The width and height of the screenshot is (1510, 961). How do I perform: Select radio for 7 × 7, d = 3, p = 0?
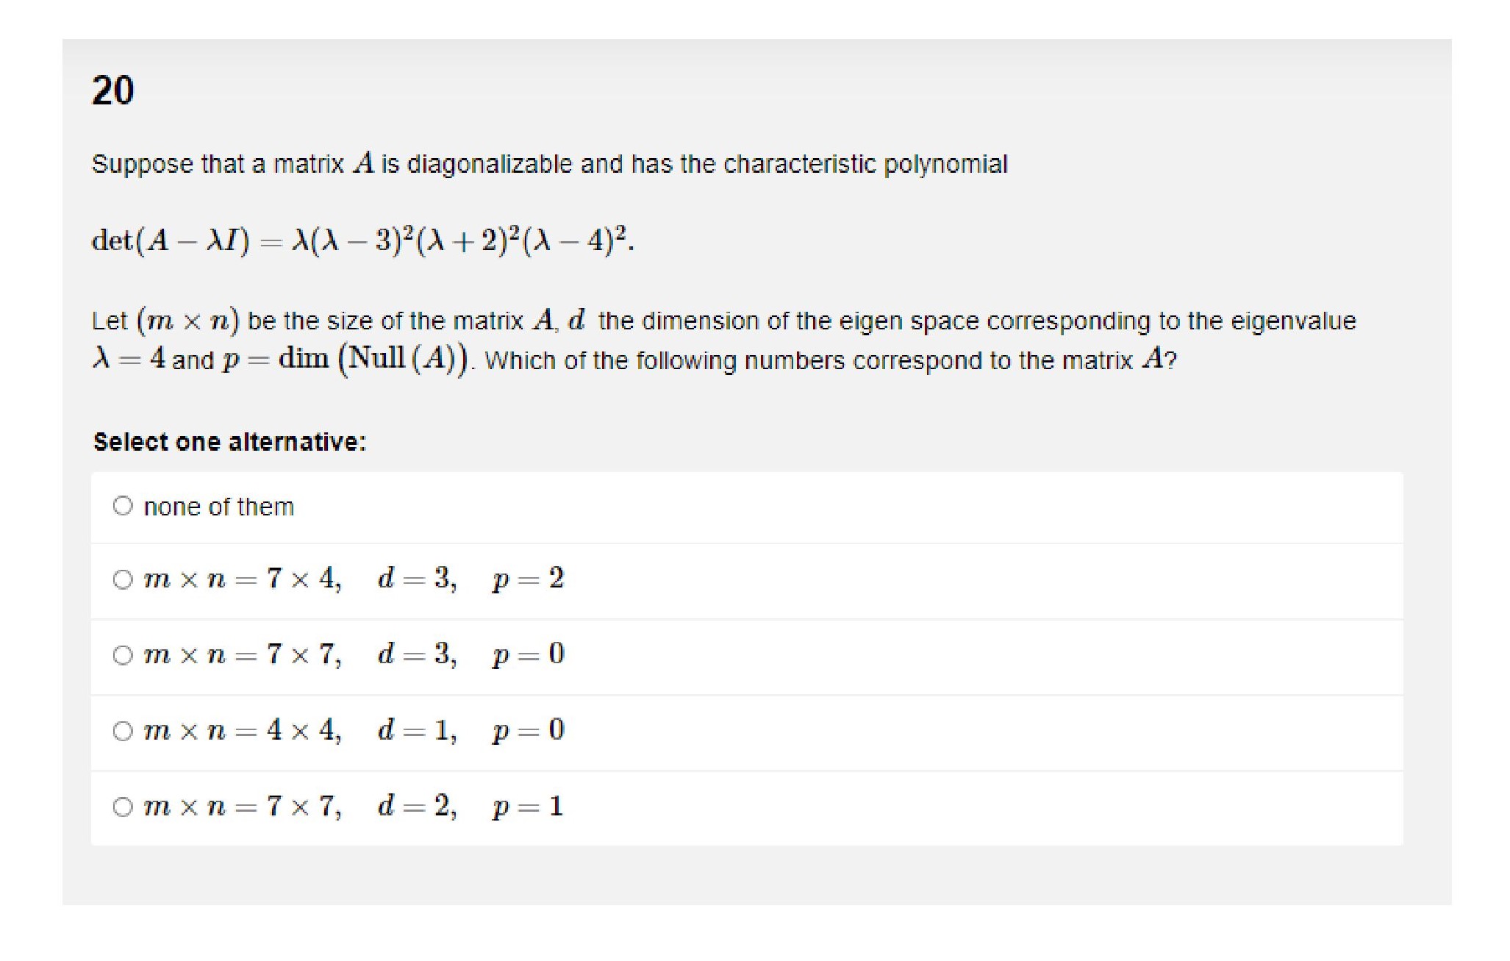[x=123, y=654]
